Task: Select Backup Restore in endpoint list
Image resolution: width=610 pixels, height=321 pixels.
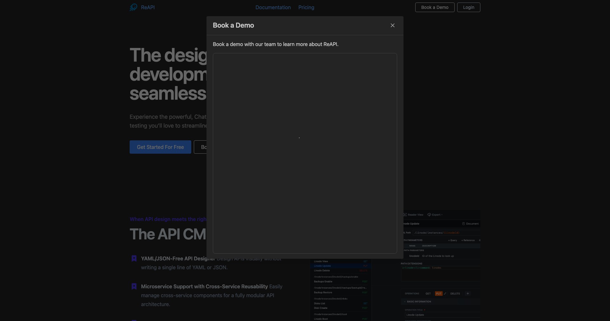Action: [x=341, y=293]
